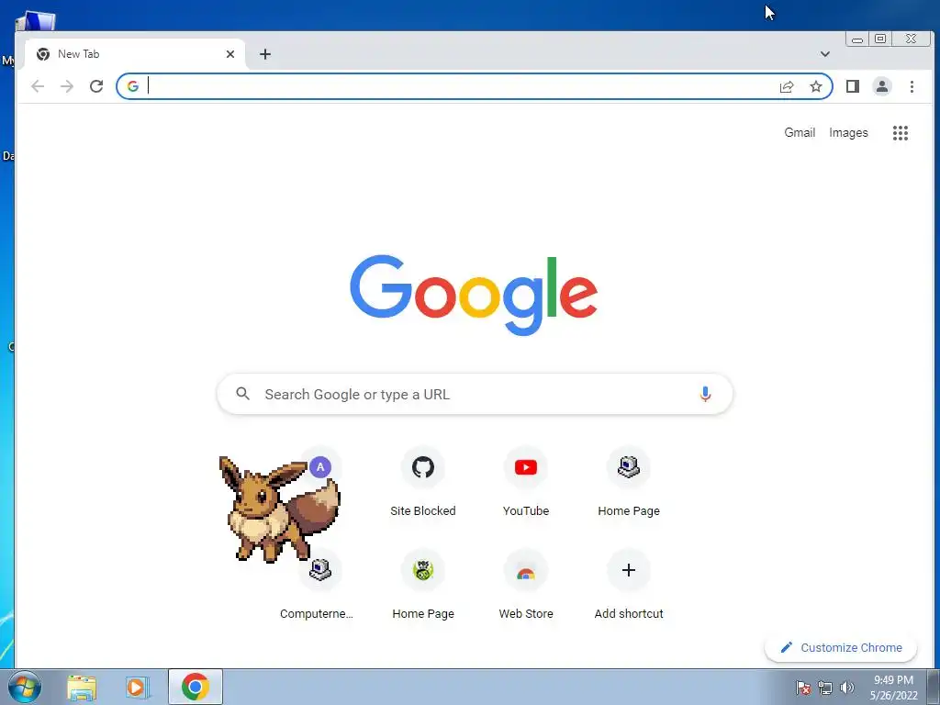The height and width of the screenshot is (705, 940).
Task: Click Search Google or type a URL box
Action: pyautogui.click(x=475, y=394)
